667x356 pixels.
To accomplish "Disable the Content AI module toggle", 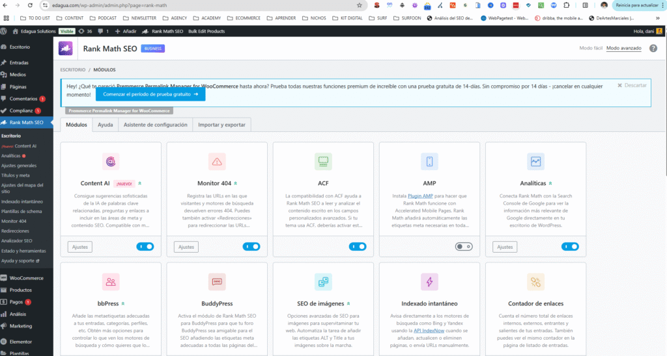I will tap(145, 247).
